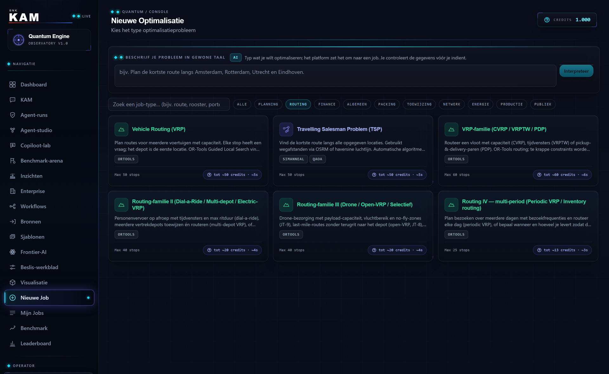Focus the problem description text area
609x374 pixels.
point(335,76)
